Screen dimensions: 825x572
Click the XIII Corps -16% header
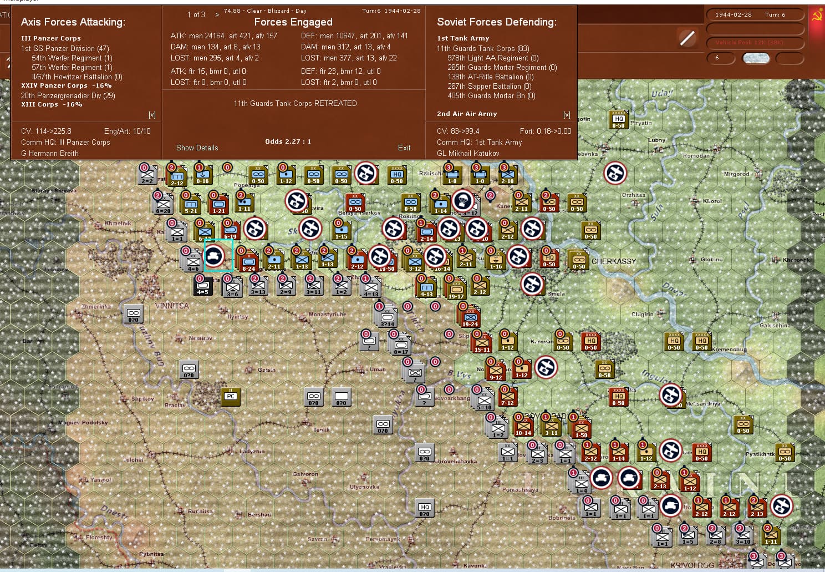tap(52, 104)
